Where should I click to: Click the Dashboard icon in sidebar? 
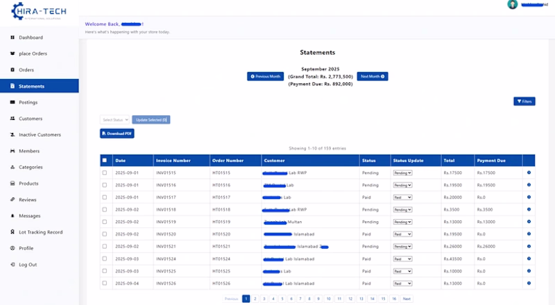tap(12, 37)
